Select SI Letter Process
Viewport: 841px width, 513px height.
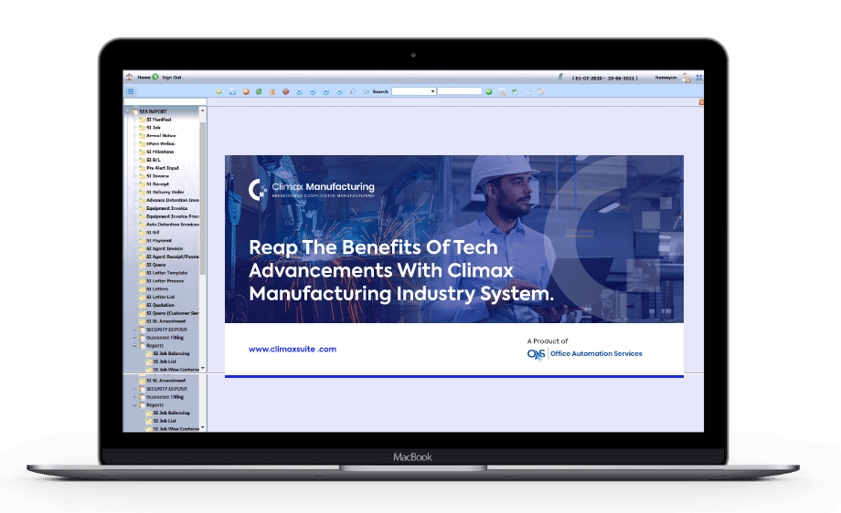tap(165, 280)
